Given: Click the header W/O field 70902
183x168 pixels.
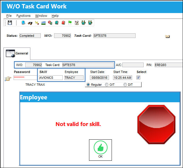Looking at the screenshot, I should point(62,36).
